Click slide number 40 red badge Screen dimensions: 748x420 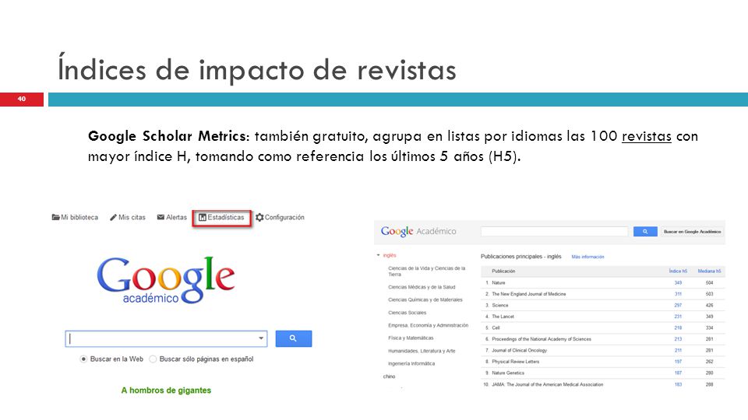click(22, 100)
